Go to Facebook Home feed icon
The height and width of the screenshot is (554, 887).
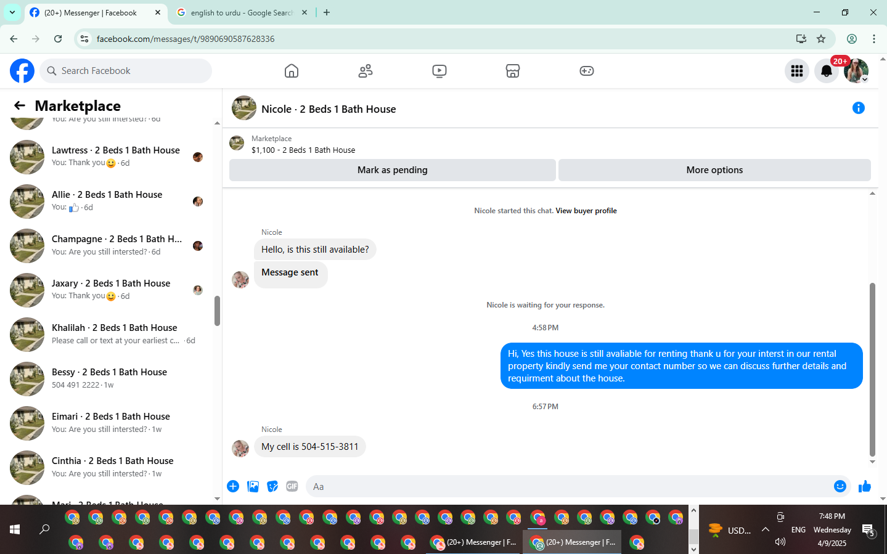pyautogui.click(x=292, y=71)
